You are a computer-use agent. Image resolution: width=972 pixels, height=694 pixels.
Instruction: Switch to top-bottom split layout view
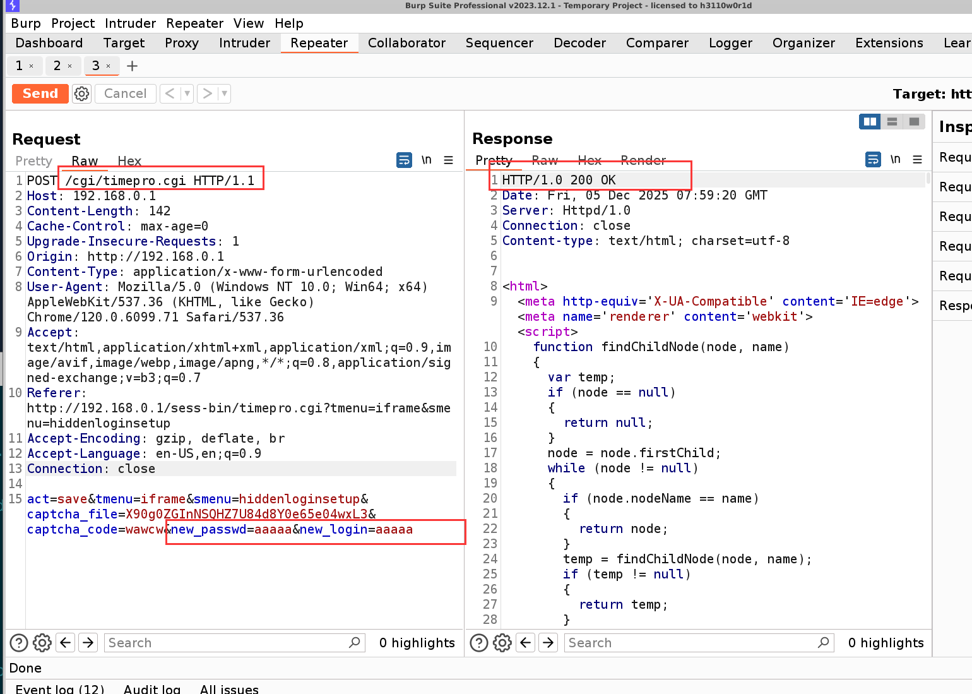point(892,122)
